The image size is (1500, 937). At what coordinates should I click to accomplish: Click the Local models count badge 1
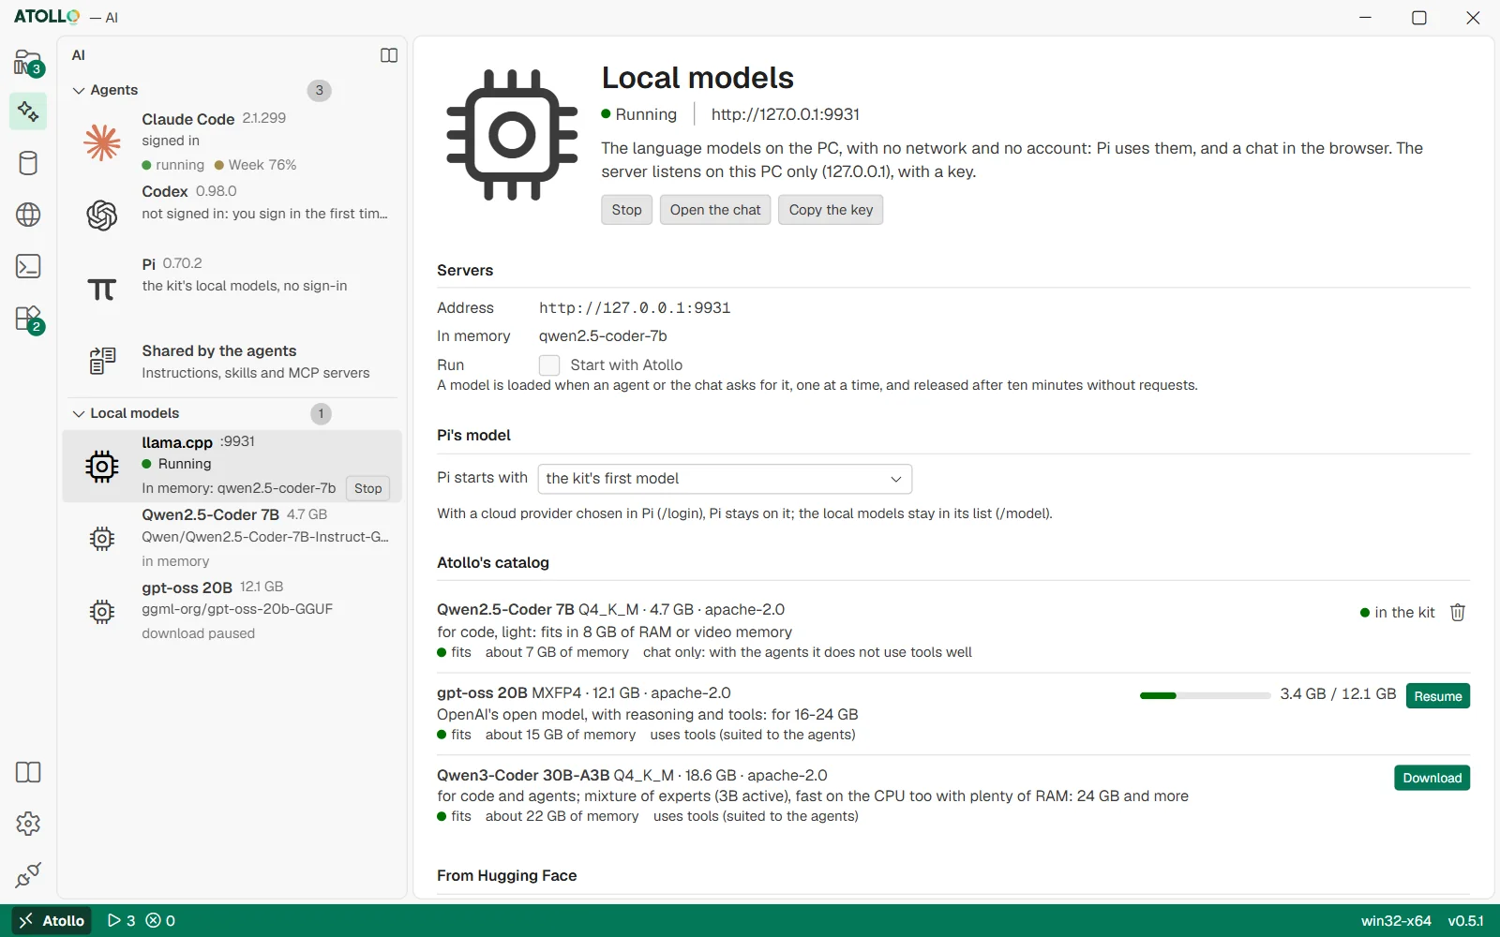[x=321, y=414]
